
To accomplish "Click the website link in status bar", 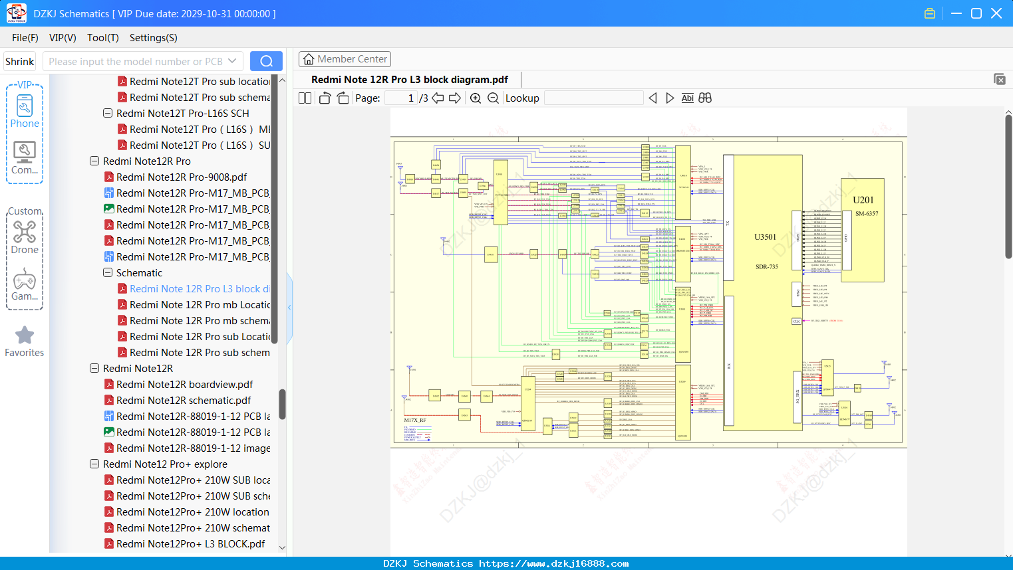I will click(553, 563).
